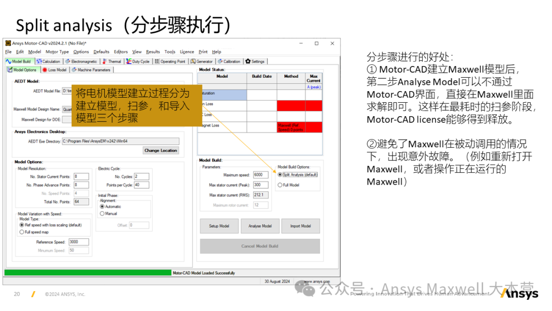Switch to the Electromagnetic tab
552x311 pixels.
tap(81, 61)
